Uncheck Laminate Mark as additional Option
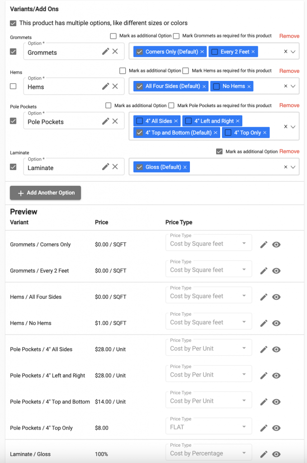The height and width of the screenshot is (463, 307). 219,151
